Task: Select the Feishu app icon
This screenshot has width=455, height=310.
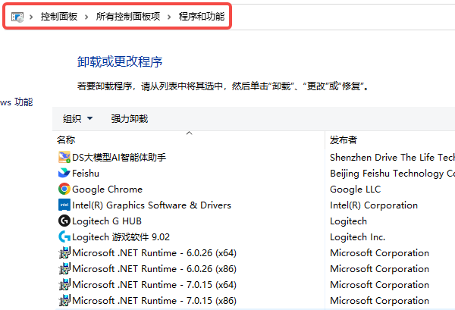Action: tap(64, 174)
